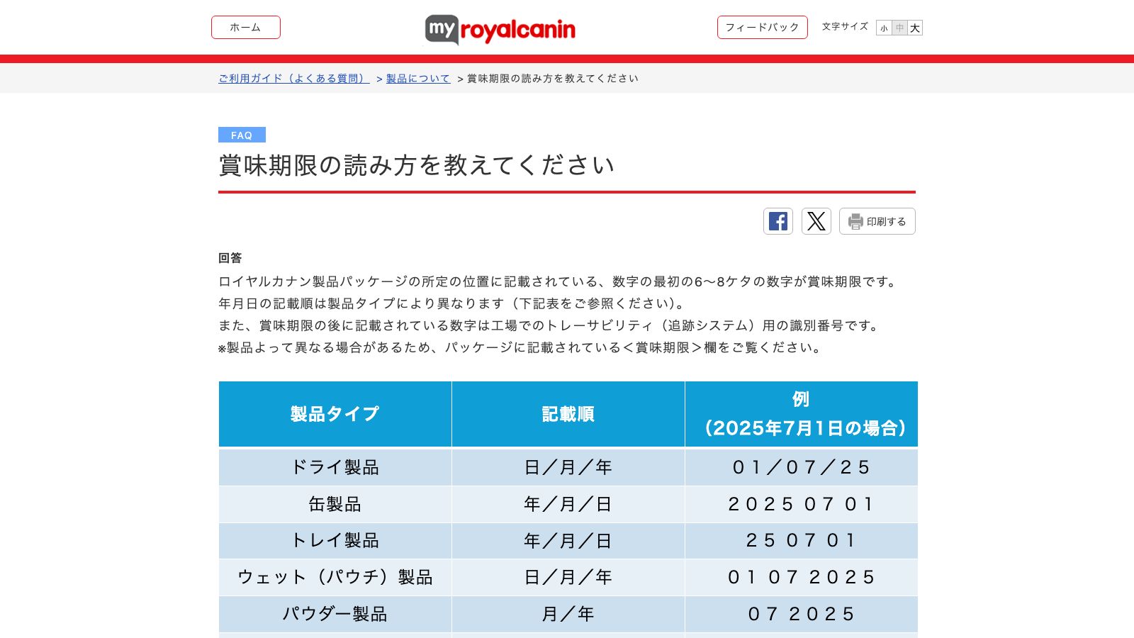Screen dimensions: 1134x638
Task: Click the 印刷する print button
Action: [x=877, y=221]
